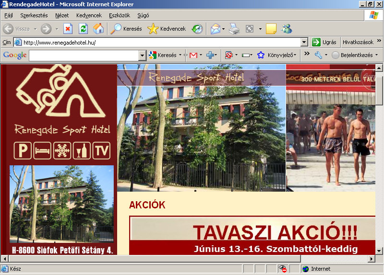Show more Google toolbar buttons chevron
This screenshot has width=384, height=275.
point(307,54)
